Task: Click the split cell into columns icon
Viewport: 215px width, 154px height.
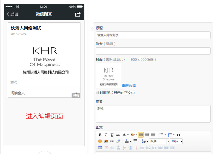Action: pos(173,148)
